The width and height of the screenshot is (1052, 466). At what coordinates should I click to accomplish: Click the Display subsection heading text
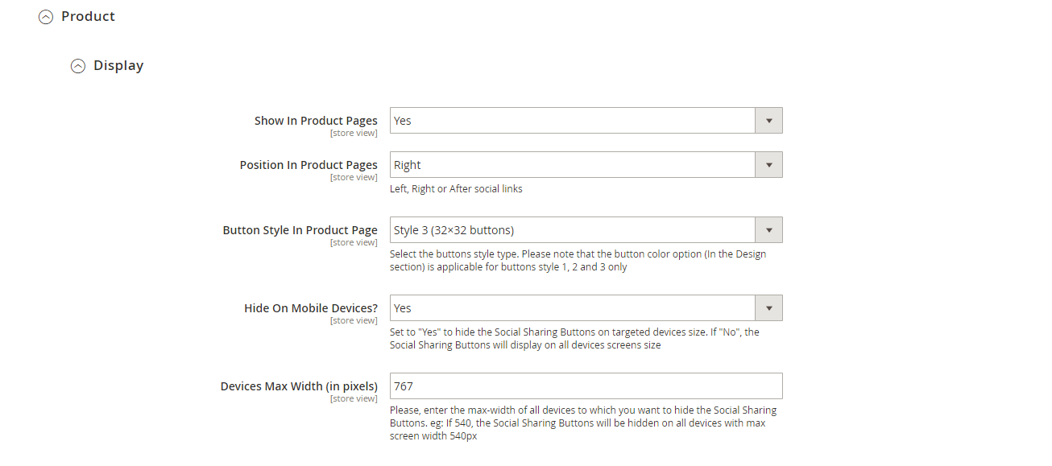point(118,65)
